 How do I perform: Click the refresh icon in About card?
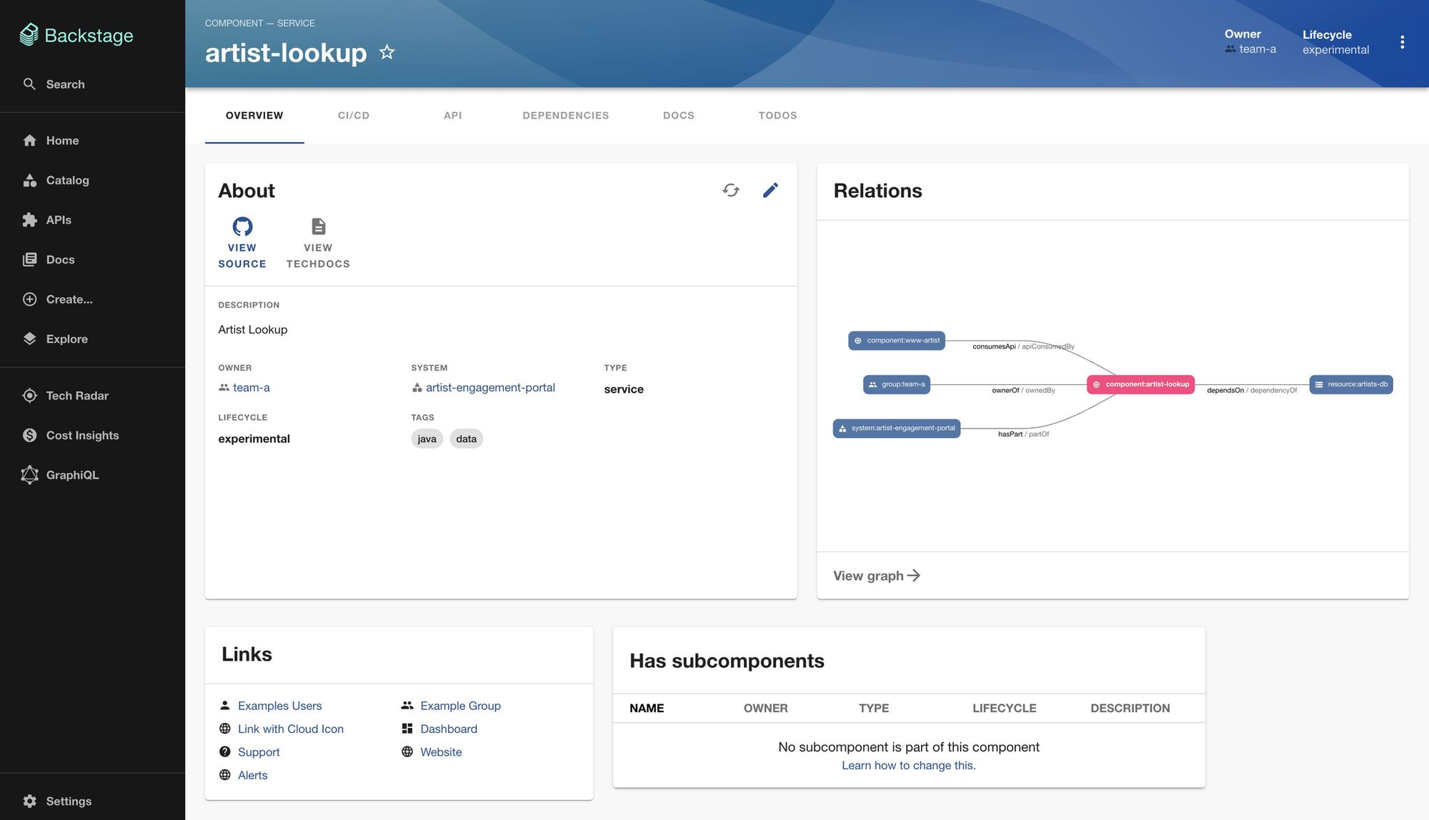tap(730, 190)
